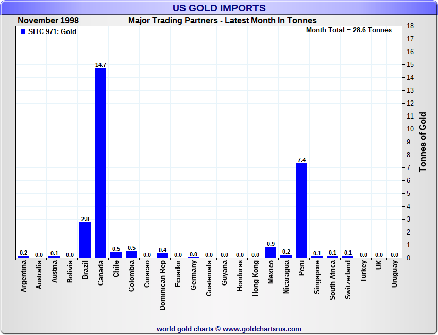
Task: Click the blue SITC 971 legend square
Action: tap(23, 32)
